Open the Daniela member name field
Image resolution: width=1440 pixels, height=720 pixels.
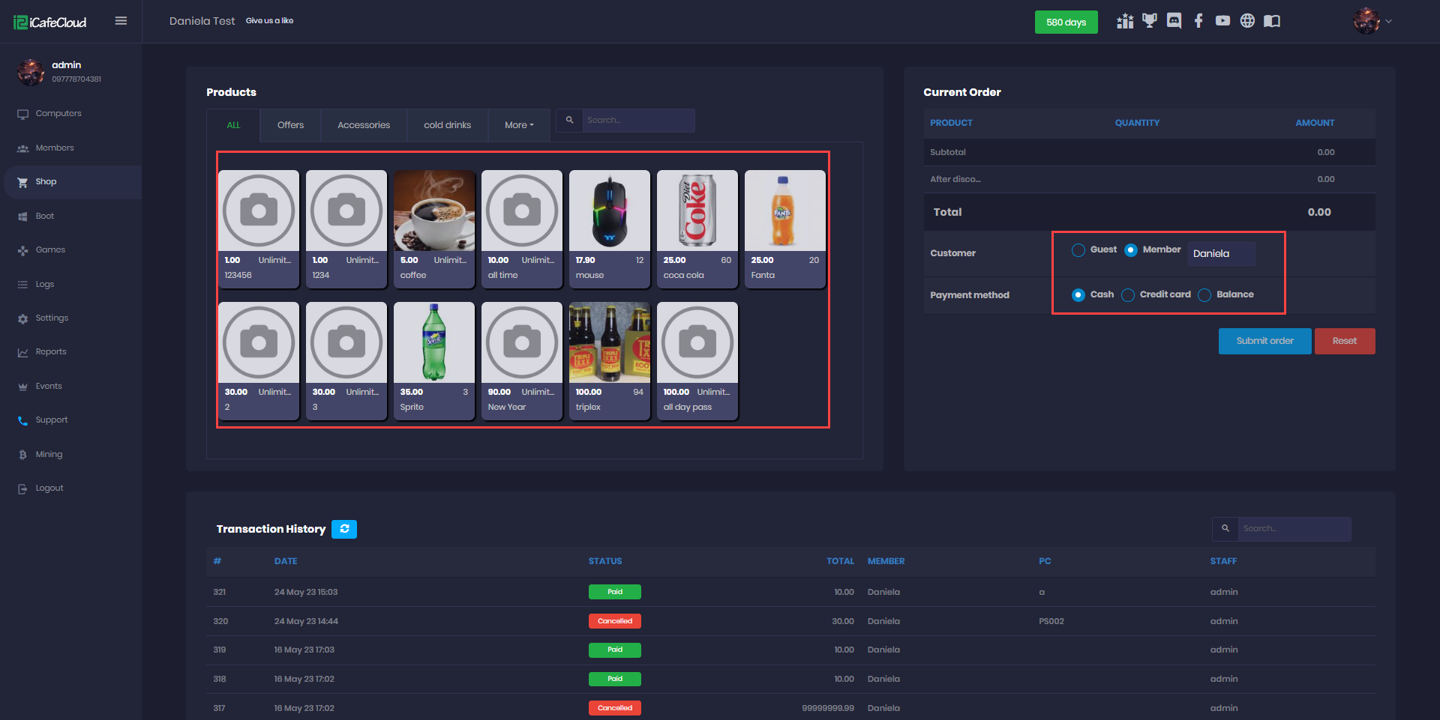1221,254
